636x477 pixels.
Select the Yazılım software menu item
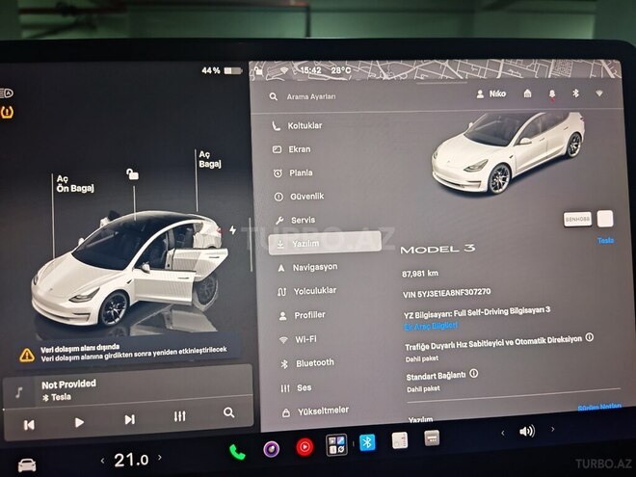click(325, 244)
